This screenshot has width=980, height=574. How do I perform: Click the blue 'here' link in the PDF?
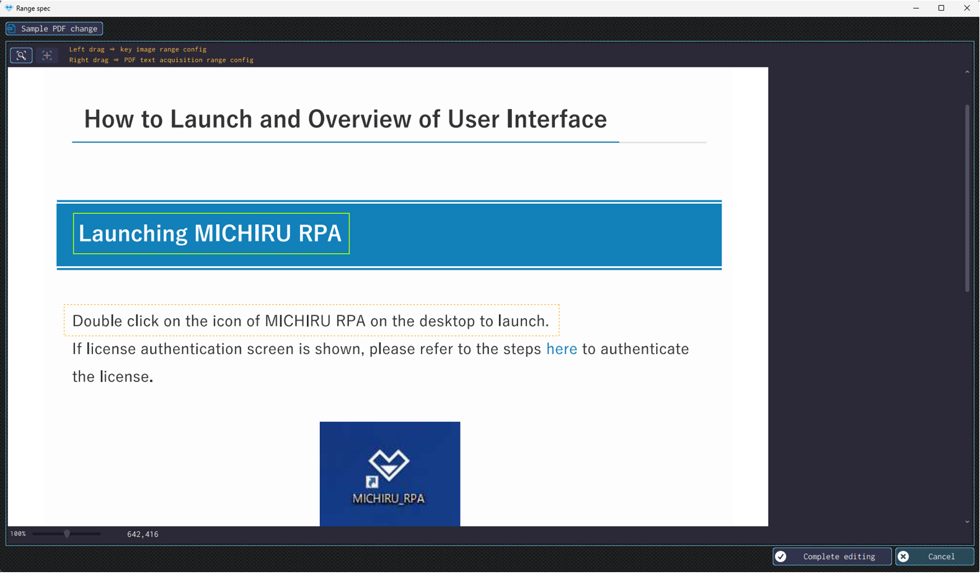561,349
